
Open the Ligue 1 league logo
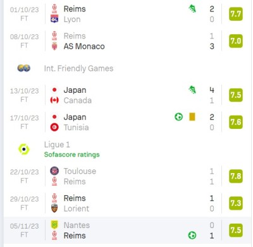24,149
